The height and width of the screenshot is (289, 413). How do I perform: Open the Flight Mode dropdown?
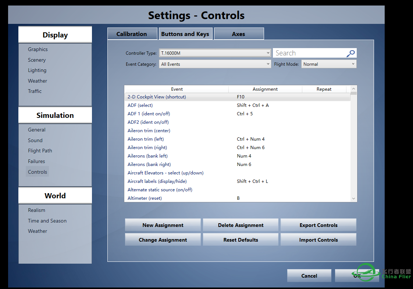329,64
